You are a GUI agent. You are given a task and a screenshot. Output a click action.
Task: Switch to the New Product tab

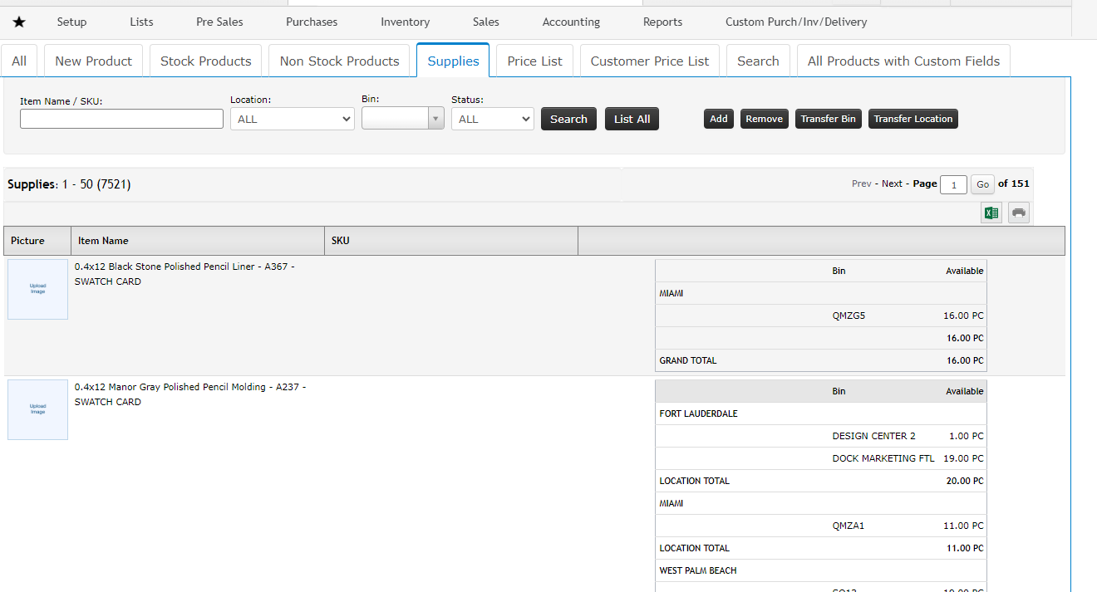tap(93, 61)
